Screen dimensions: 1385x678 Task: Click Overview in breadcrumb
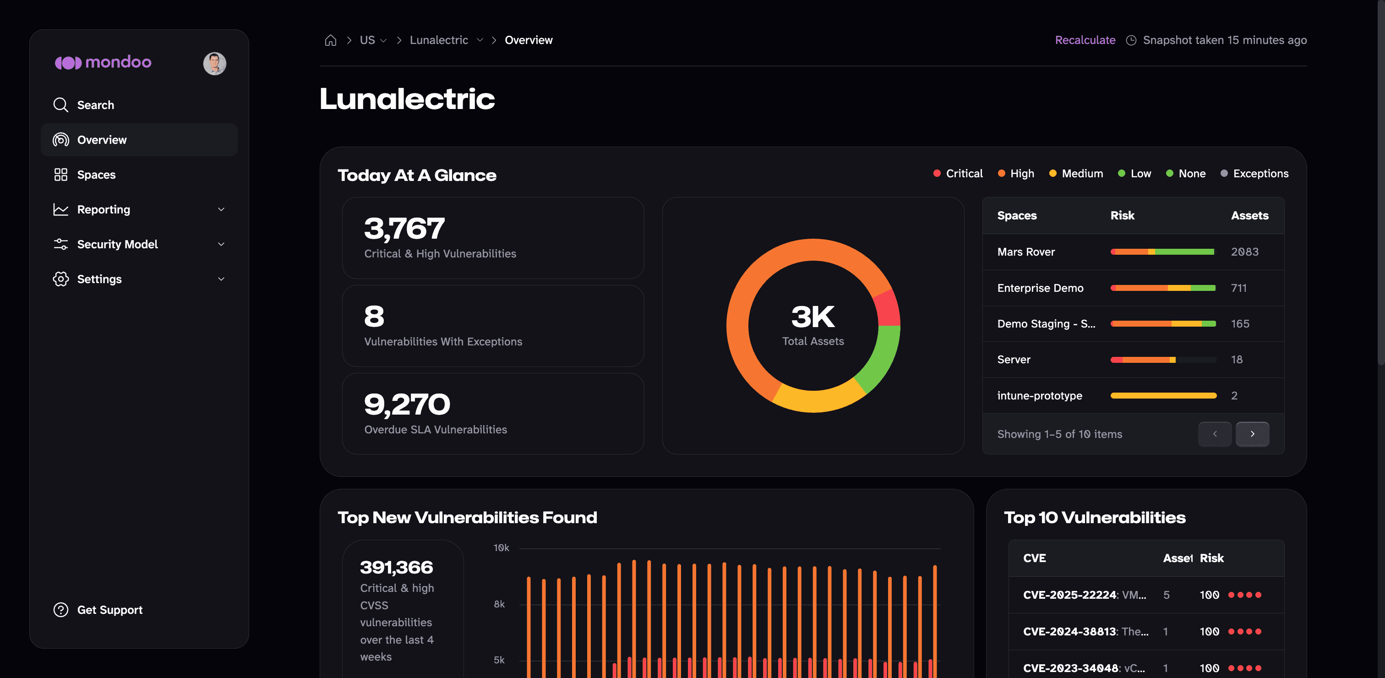click(x=529, y=40)
